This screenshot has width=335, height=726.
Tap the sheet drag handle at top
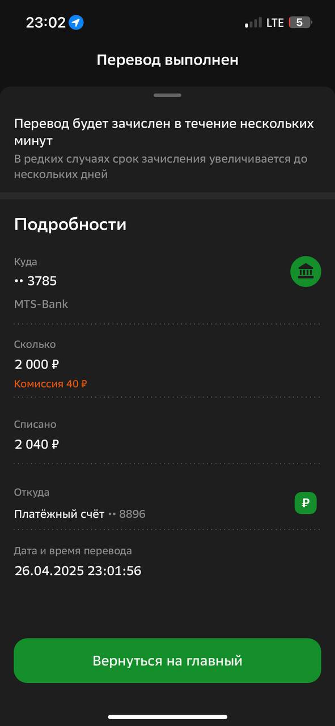(x=167, y=95)
